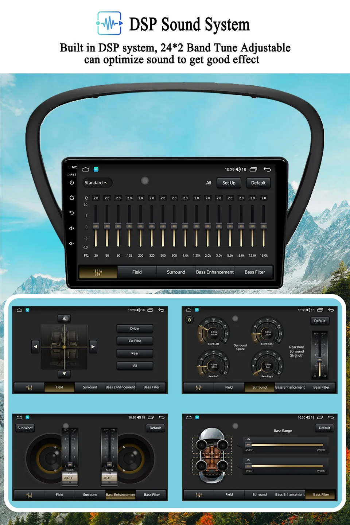This screenshot has width=350, height=525.
Task: Click Default on the Bass Filter screen
Action: (x=324, y=428)
